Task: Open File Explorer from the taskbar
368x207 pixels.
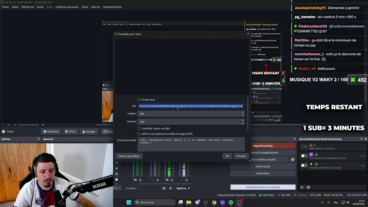Action: (x=189, y=202)
